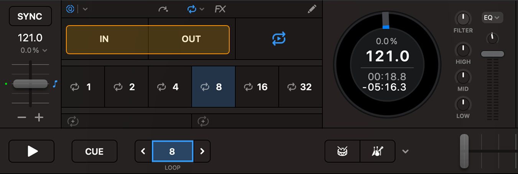
Task: Click the blue music note key lock icon
Action: 55,84
